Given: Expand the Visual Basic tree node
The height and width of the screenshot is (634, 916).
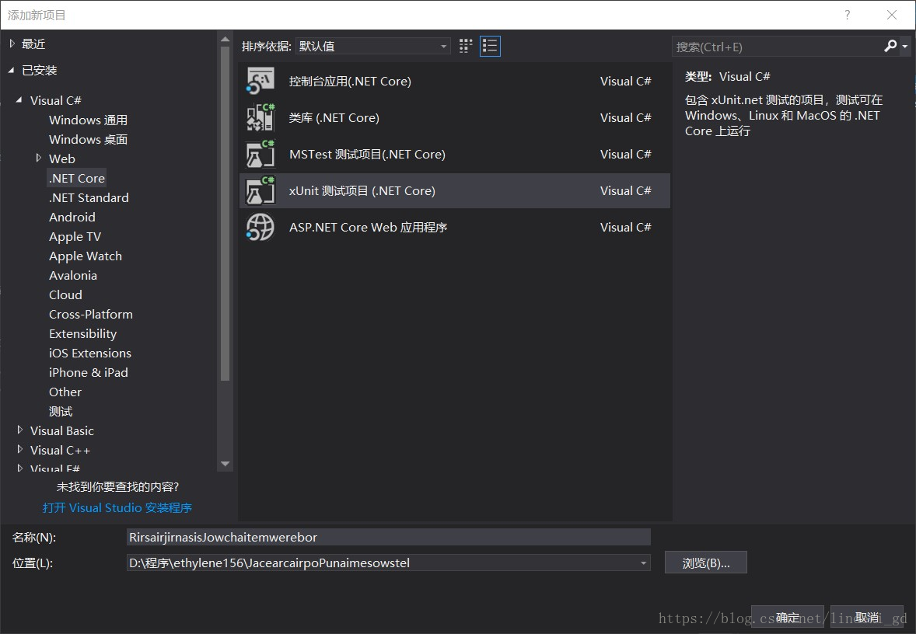Looking at the screenshot, I should click(20, 430).
